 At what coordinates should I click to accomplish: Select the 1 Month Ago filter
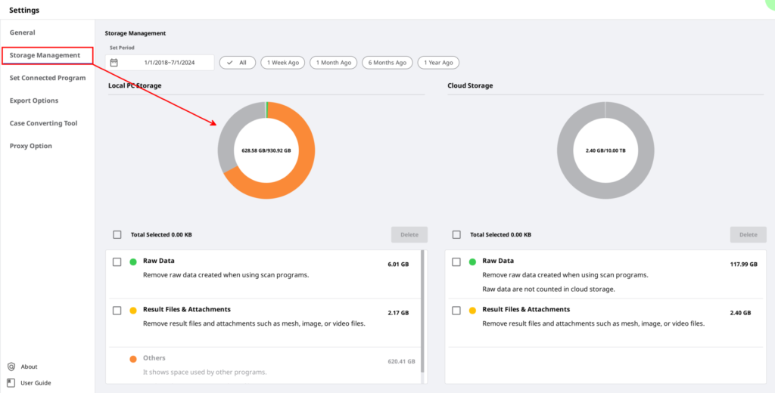334,63
